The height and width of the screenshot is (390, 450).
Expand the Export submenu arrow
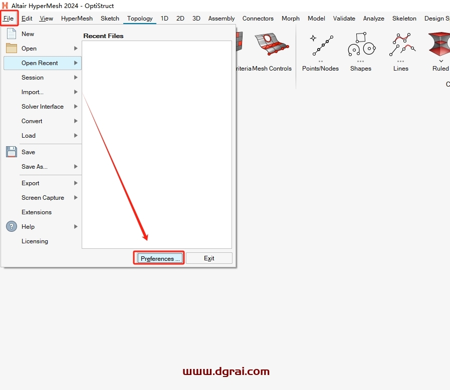[x=76, y=183]
